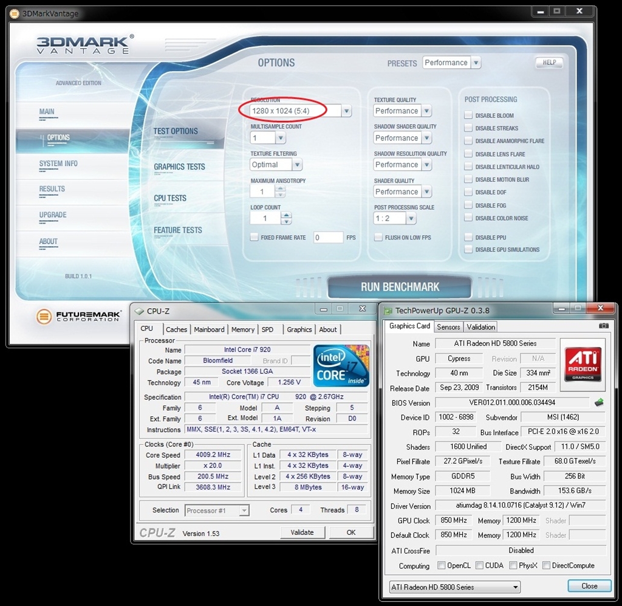Click the Close button in GPU-Z

[589, 586]
